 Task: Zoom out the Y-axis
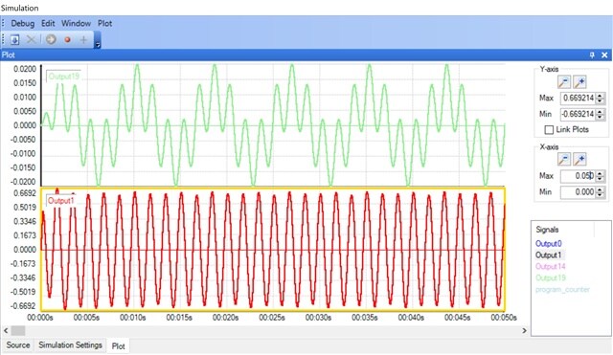(564, 82)
